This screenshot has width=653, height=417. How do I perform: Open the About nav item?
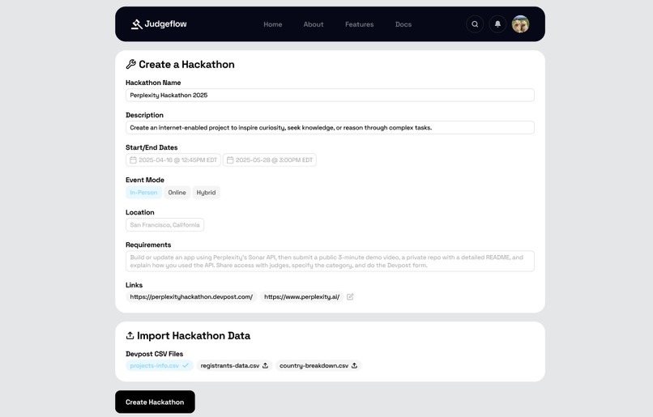(314, 24)
